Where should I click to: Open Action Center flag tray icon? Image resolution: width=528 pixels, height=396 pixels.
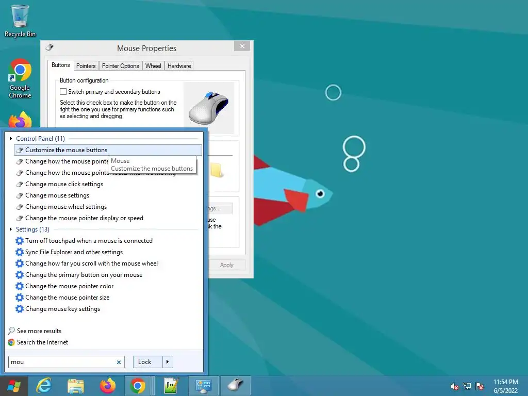pos(480,386)
